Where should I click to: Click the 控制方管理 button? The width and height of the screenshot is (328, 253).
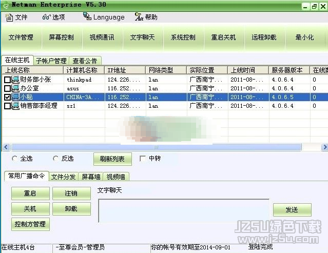tap(30, 224)
